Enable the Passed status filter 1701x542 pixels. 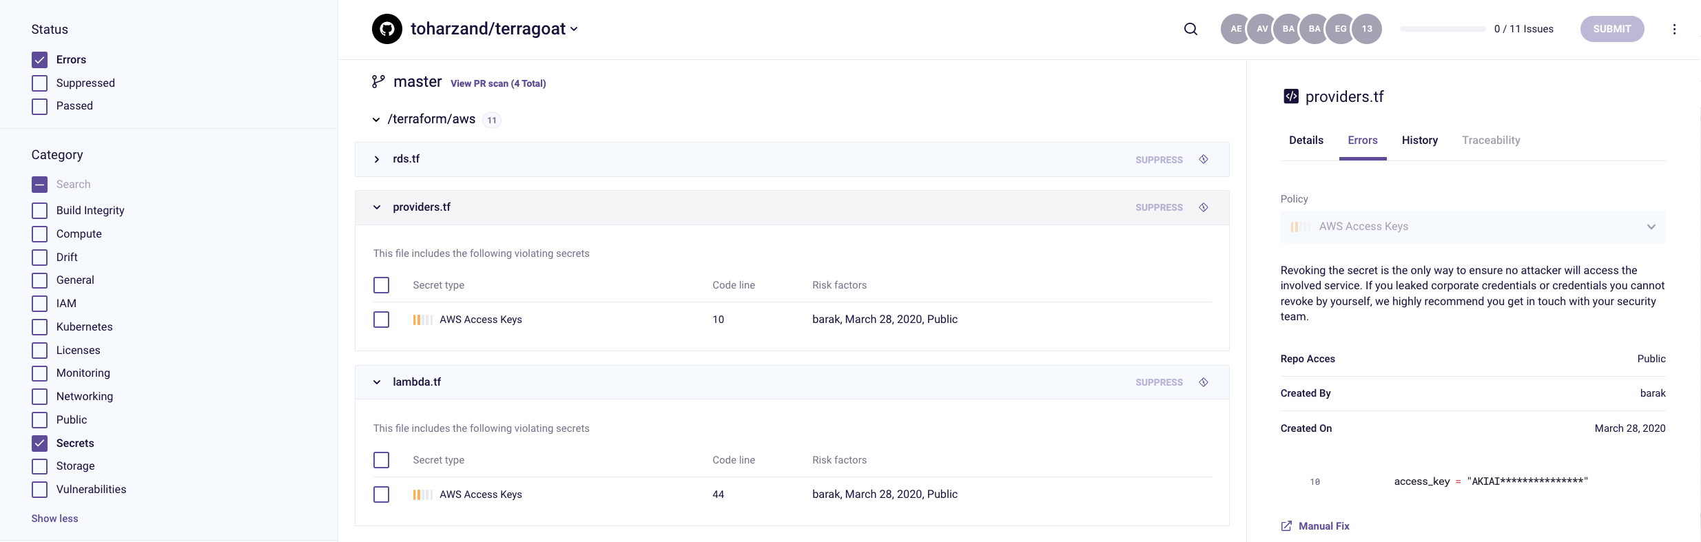[40, 106]
